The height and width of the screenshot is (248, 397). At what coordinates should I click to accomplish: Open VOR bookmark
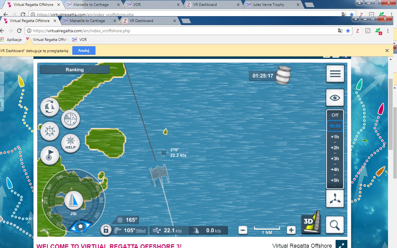click(x=79, y=40)
